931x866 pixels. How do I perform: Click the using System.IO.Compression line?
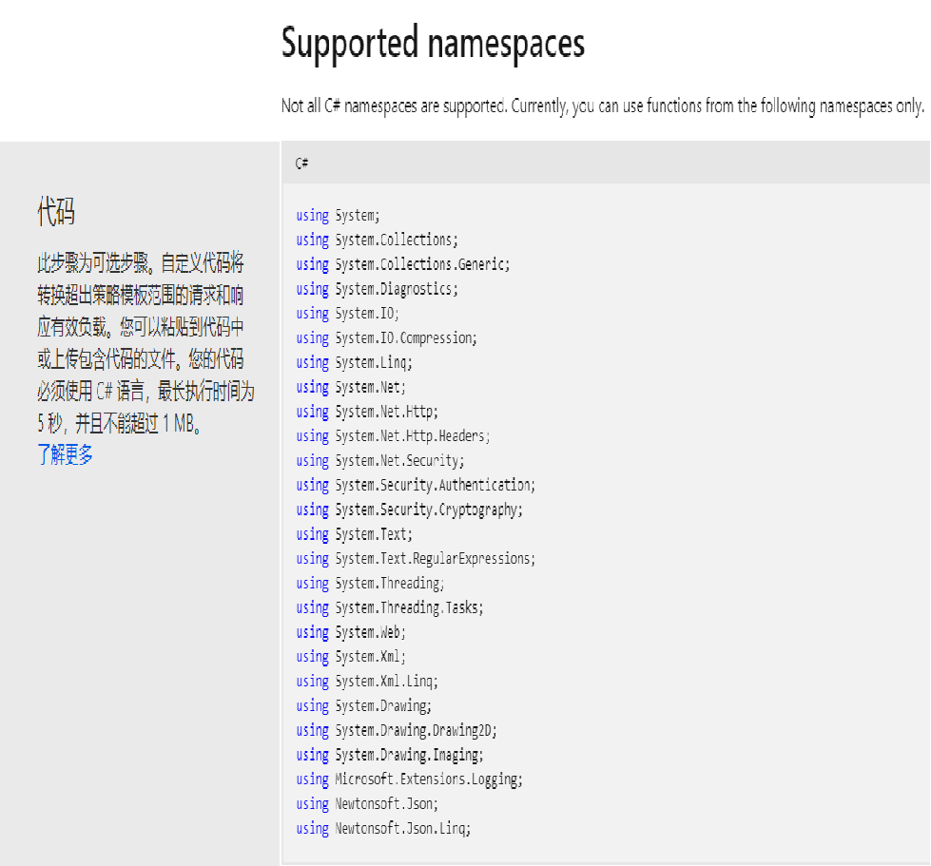coord(386,337)
